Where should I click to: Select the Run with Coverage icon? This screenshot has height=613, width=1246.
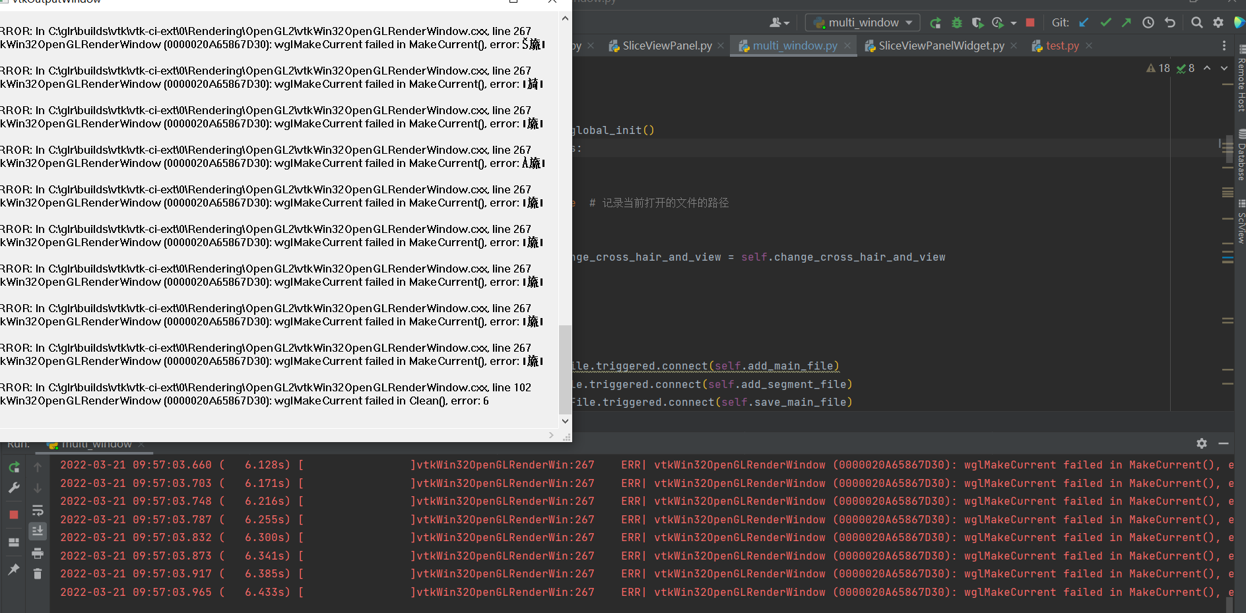point(977,22)
